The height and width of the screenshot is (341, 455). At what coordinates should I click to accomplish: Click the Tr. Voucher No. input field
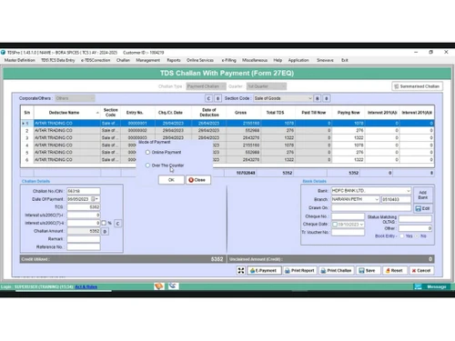[348, 232]
